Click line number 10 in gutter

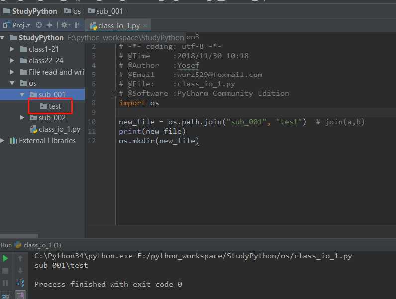pyautogui.click(x=92, y=122)
